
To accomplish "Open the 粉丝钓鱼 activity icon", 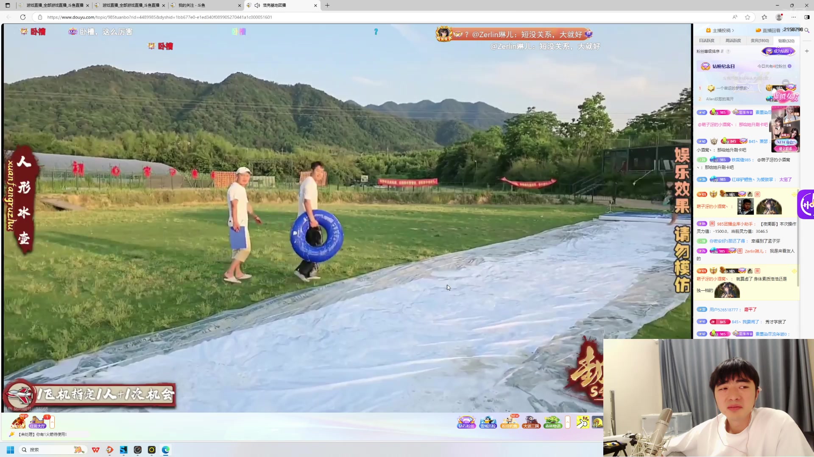I will (509, 422).
